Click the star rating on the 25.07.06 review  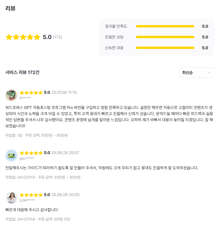coord(31,93)
